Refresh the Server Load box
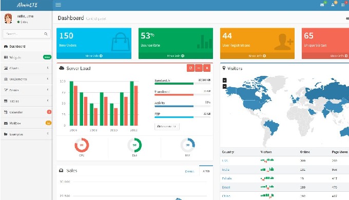The width and height of the screenshot is (349, 200). click(x=190, y=68)
